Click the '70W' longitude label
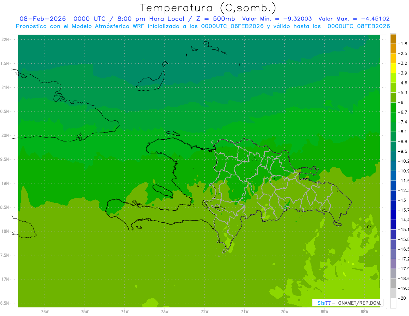Image resolution: width=409 pixels, height=316 pixels. click(x=285, y=311)
